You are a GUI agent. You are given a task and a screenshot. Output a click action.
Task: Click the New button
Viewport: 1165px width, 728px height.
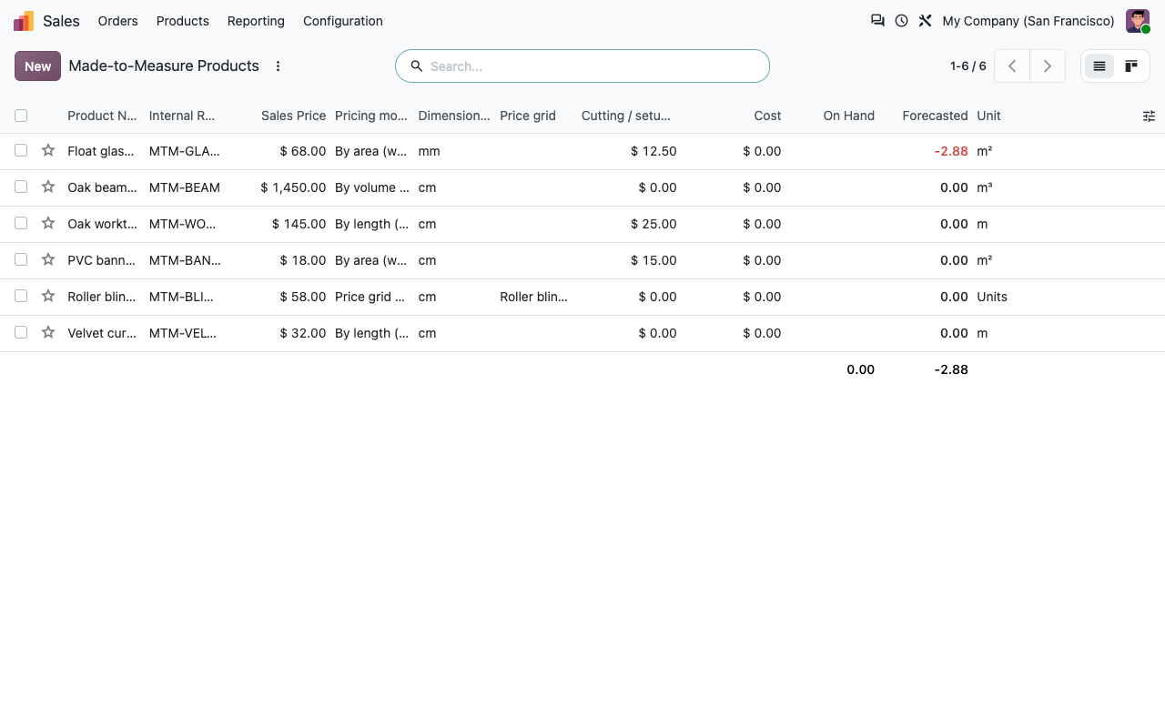[37, 66]
